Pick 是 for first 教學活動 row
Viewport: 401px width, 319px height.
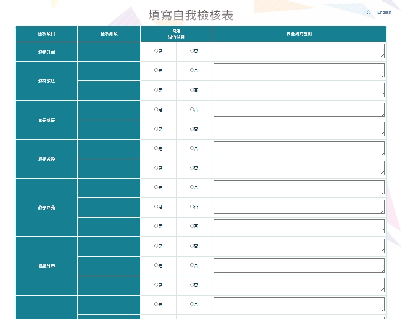(x=156, y=187)
